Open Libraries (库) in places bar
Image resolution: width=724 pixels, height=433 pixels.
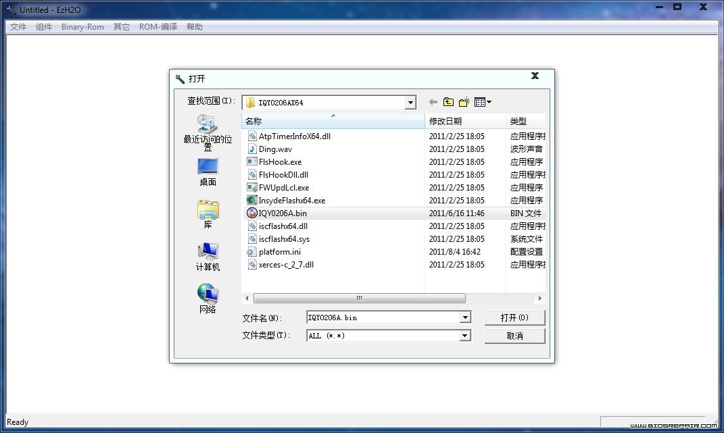[x=208, y=214]
